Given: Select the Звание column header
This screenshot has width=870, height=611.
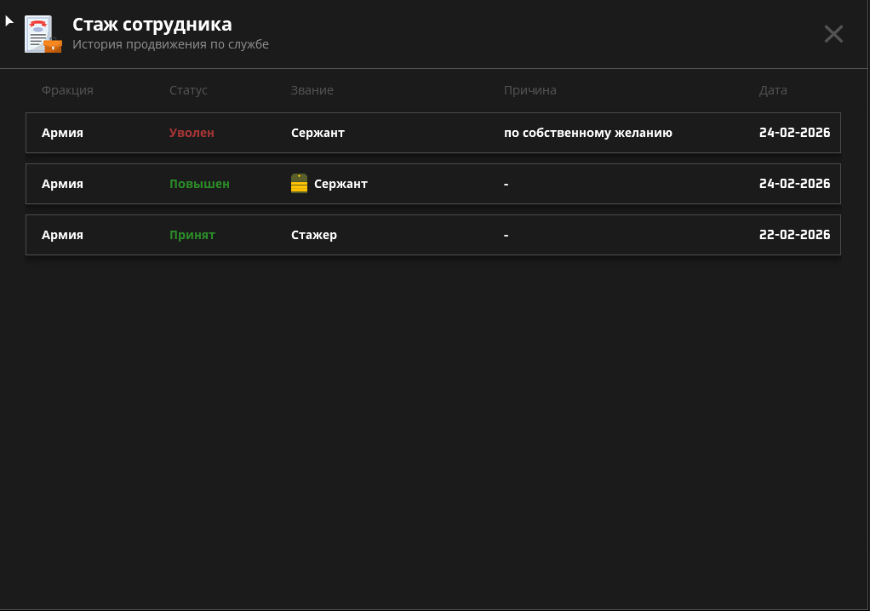Looking at the screenshot, I should point(312,90).
